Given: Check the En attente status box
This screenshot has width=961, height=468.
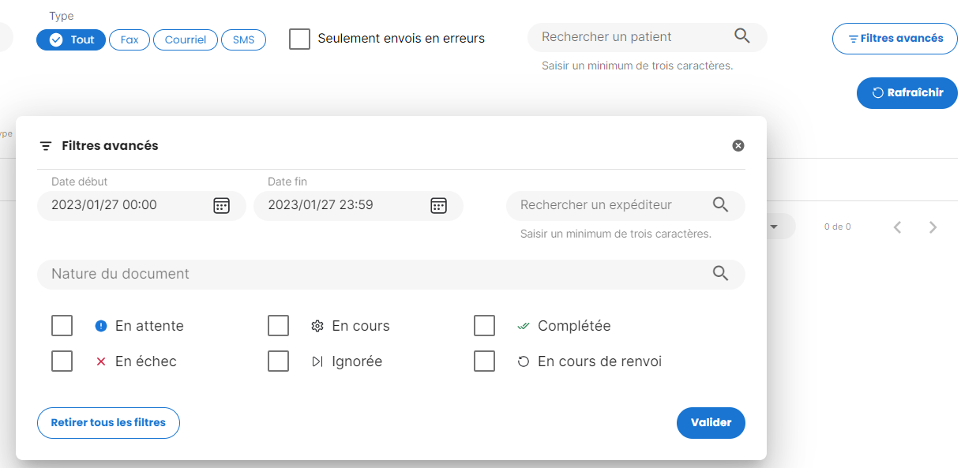Looking at the screenshot, I should click(x=62, y=326).
